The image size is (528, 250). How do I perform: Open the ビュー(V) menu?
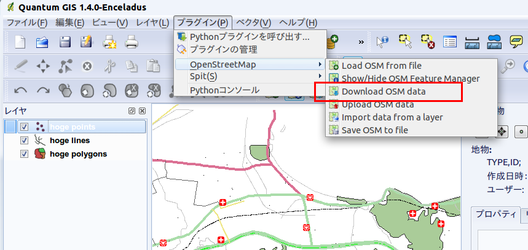point(110,23)
